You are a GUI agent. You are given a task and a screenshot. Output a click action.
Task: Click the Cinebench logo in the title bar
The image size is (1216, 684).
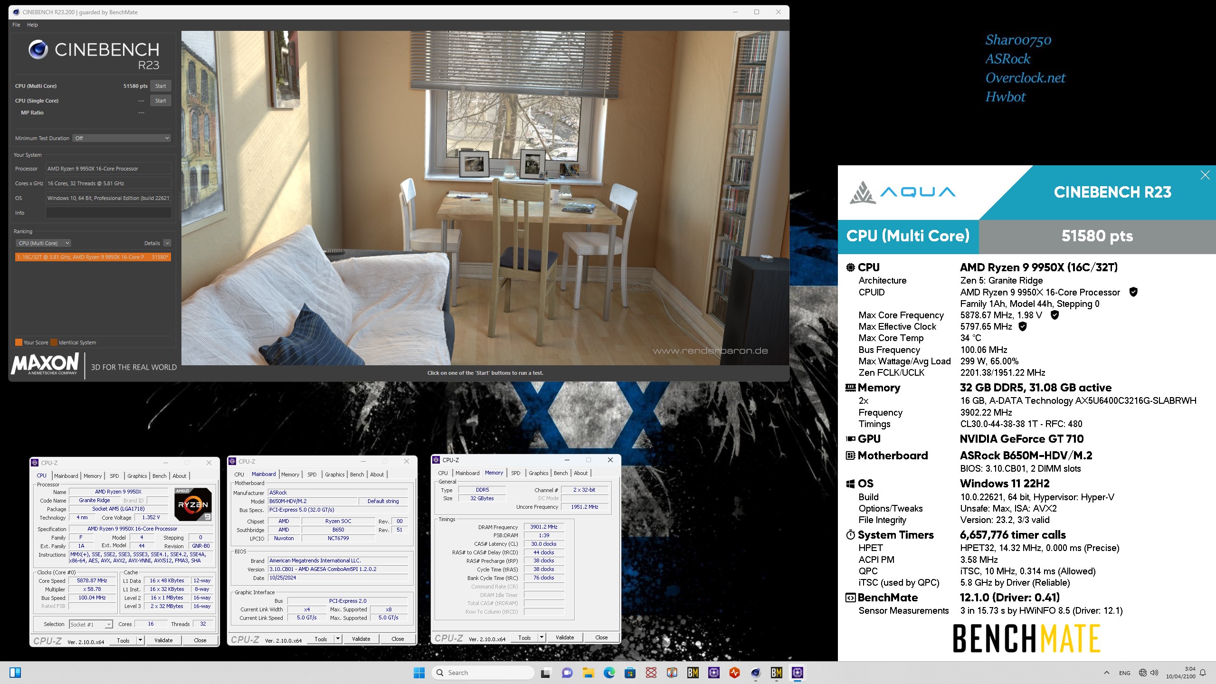tap(16, 12)
